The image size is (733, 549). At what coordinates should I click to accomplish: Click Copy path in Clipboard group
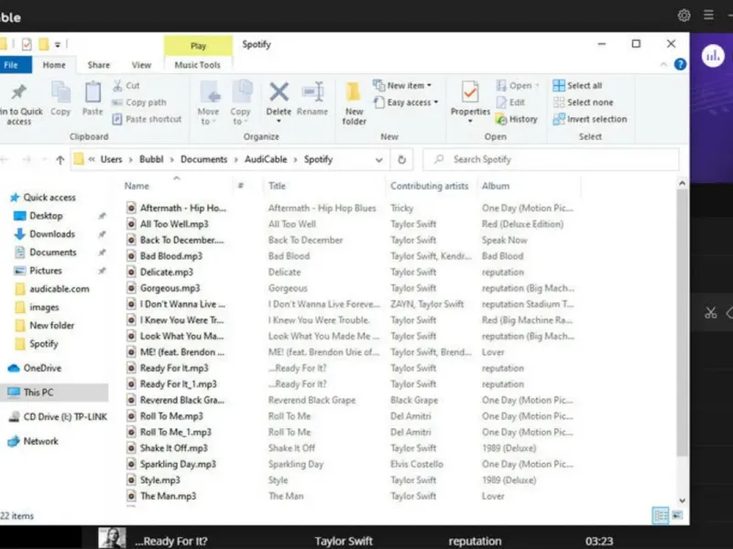(139, 102)
